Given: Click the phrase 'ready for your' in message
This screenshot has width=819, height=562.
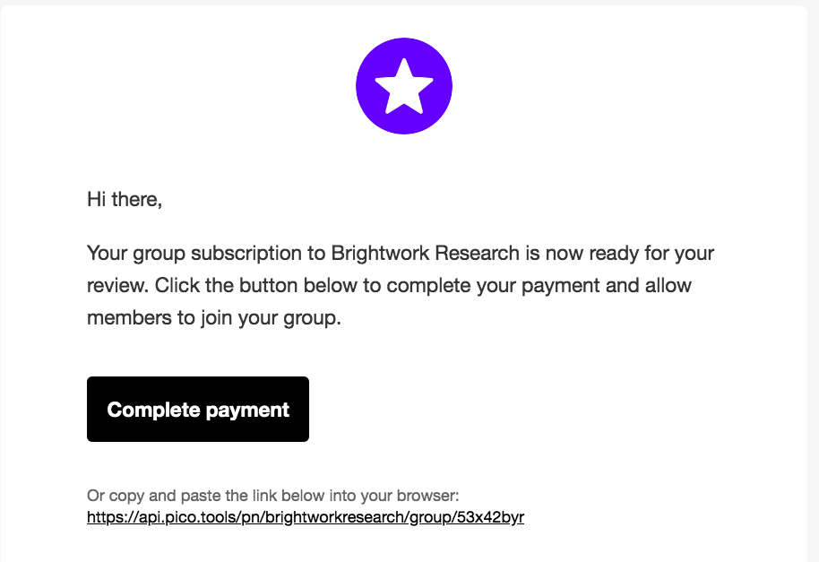Looking at the screenshot, I should point(651,255).
